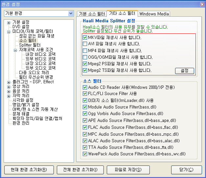Image resolution: width=206 pixels, height=178 pixels.
Task: Select 시각화 설정 tree item
Action: pos(23,100)
